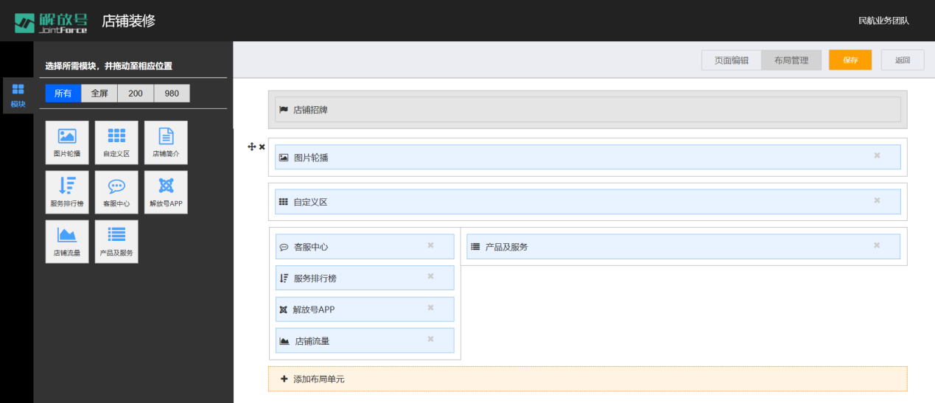Open the 模块 sidebar panel

pyautogui.click(x=18, y=96)
